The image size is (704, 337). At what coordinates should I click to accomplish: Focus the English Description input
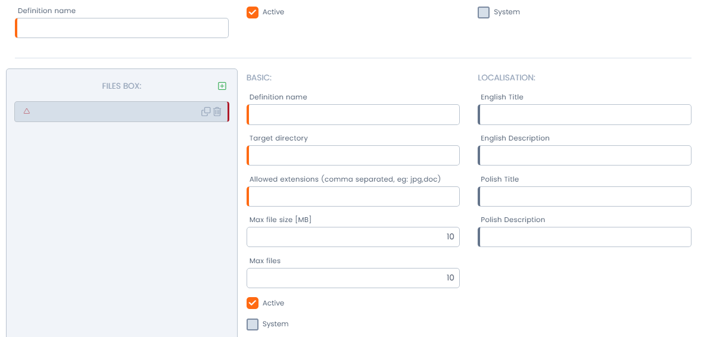585,155
